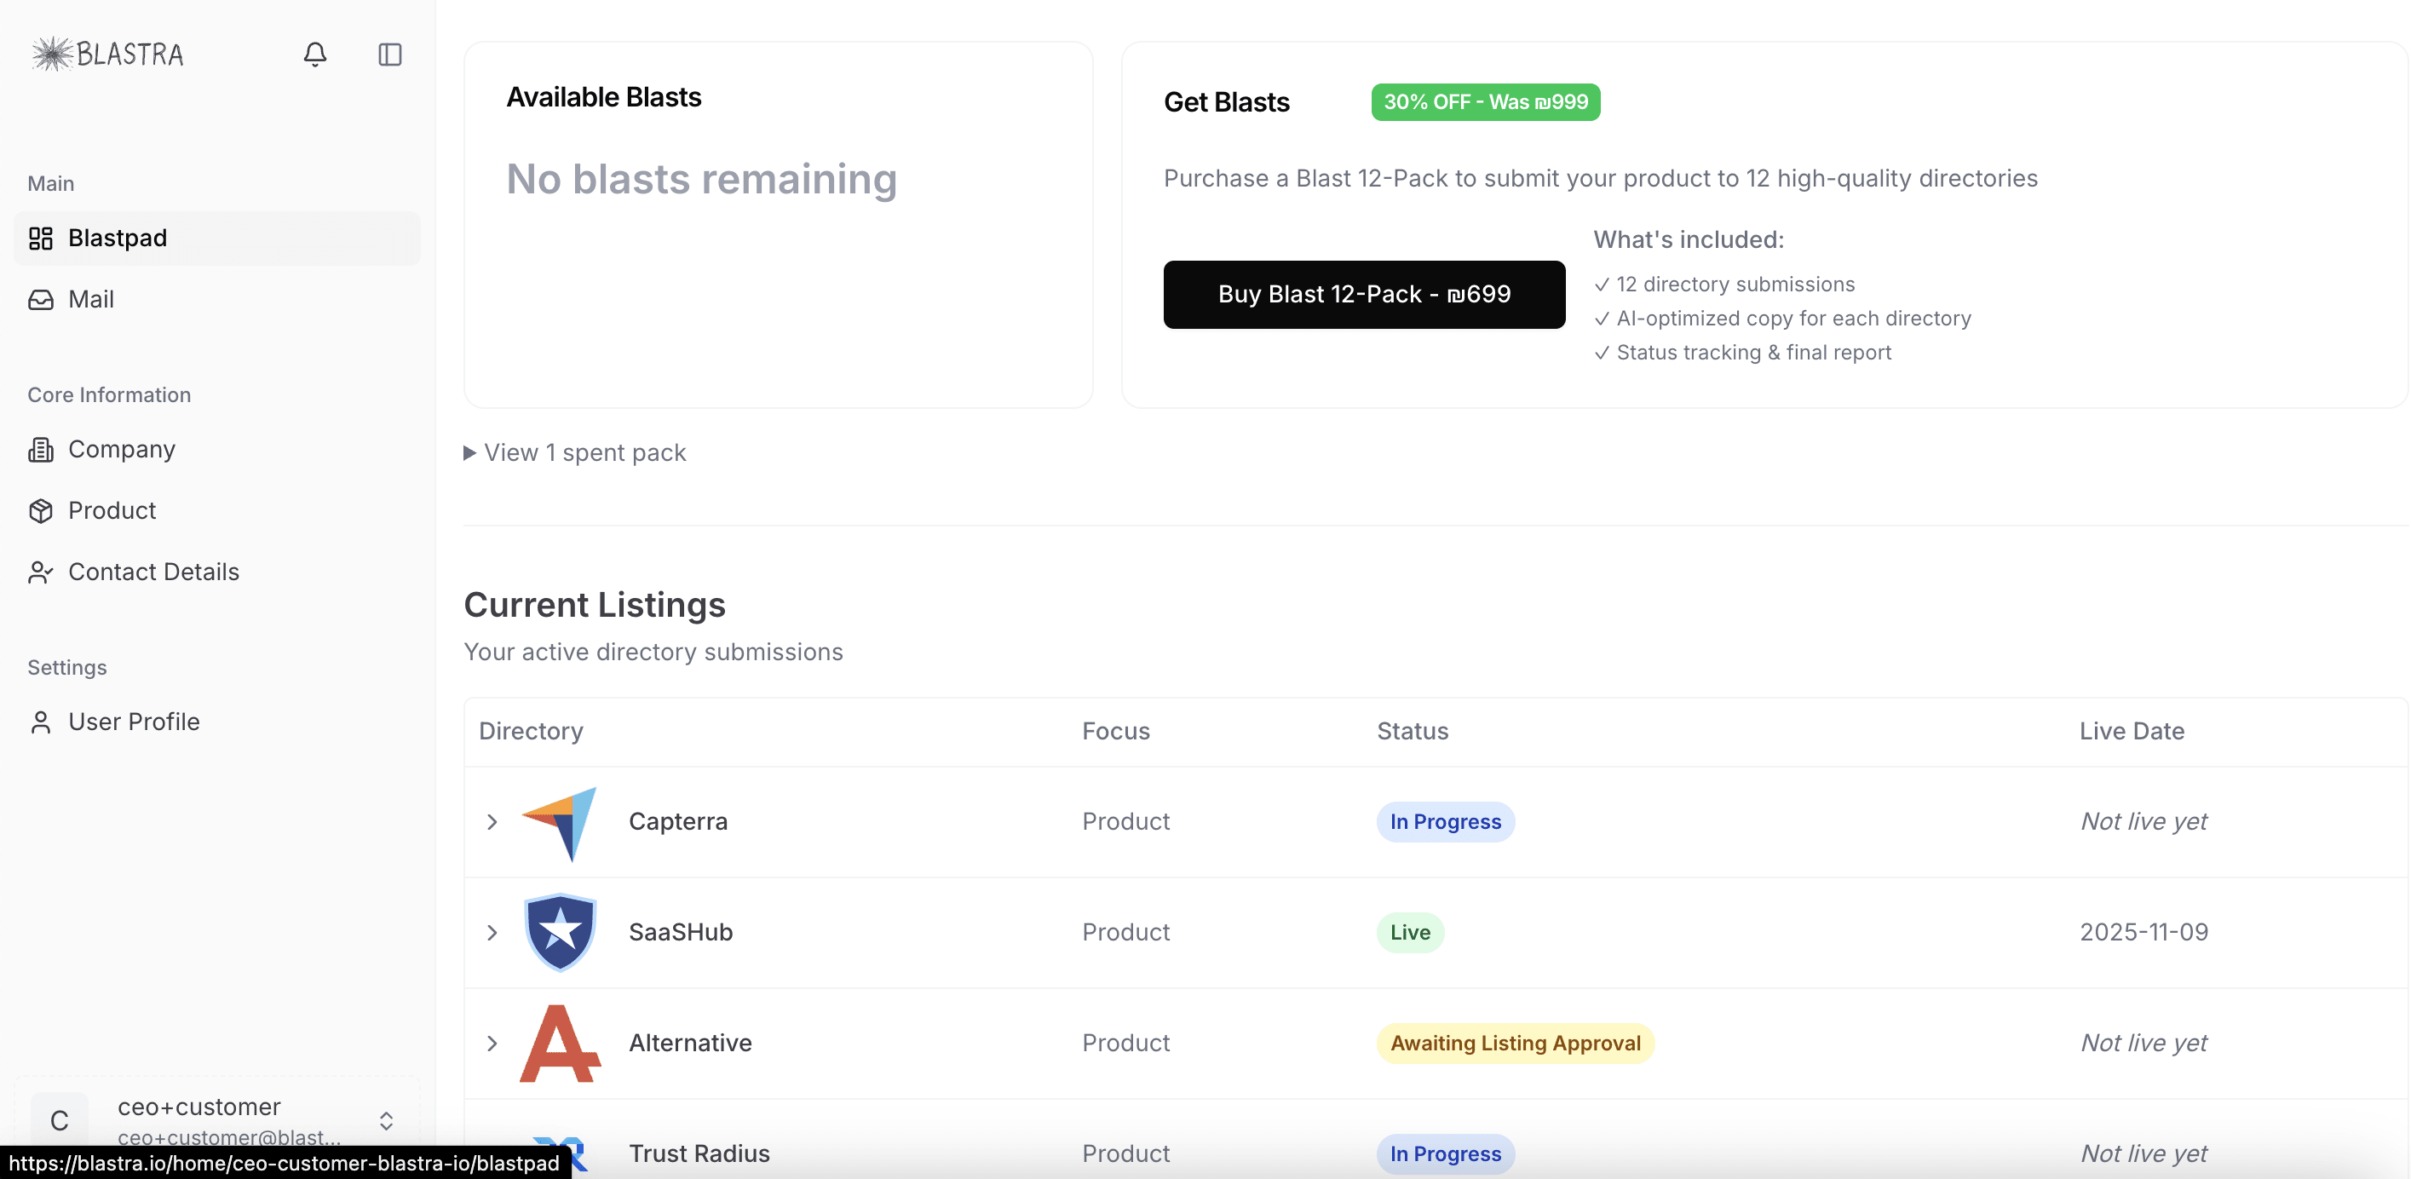Open the Product section
Image resolution: width=2411 pixels, height=1179 pixels.
(x=112, y=510)
